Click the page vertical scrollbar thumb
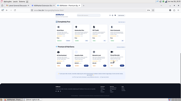The width and height of the screenshot is (181, 101). pos(180,68)
